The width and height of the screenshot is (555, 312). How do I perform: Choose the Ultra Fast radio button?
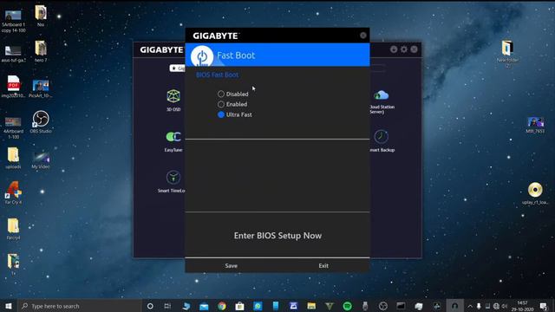point(235,114)
